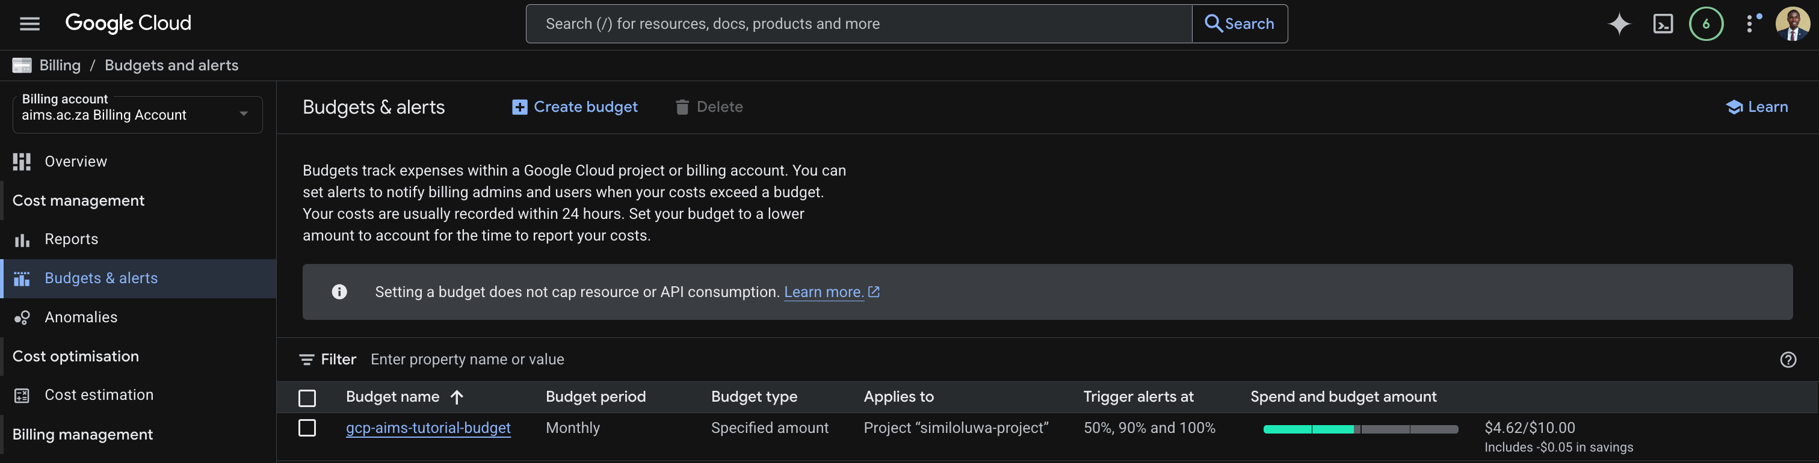Open the gcp-aims-tutorial-budget link
The width and height of the screenshot is (1819, 463).
428,428
